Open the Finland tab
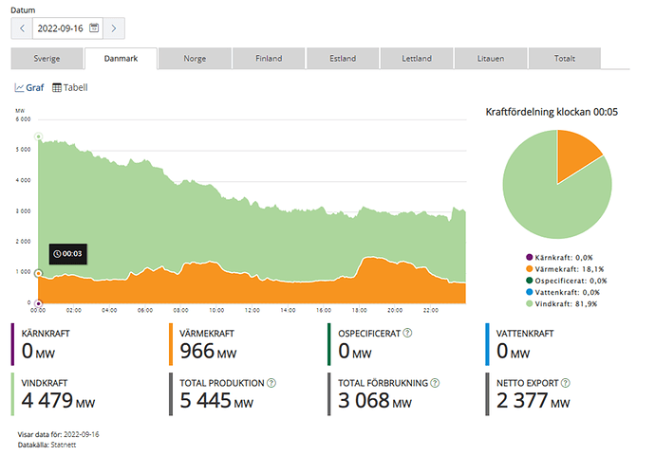Image resolution: width=655 pixels, height=455 pixels. click(269, 59)
